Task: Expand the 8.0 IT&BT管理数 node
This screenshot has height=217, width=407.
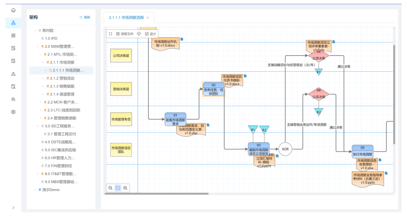Action: (x=38, y=174)
